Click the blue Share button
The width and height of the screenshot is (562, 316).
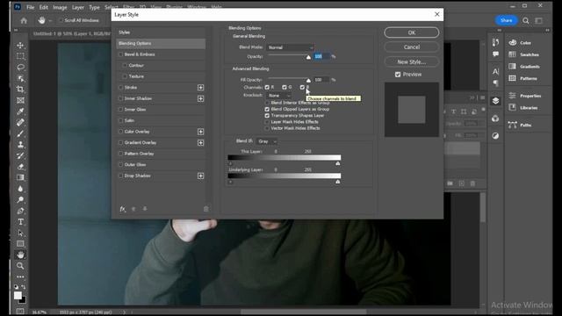click(x=506, y=20)
